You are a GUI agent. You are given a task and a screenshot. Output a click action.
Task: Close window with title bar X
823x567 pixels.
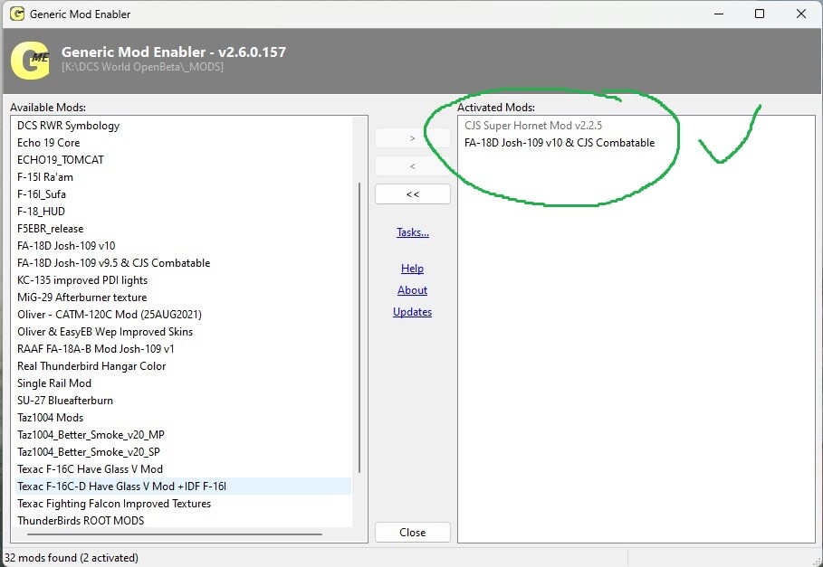click(x=801, y=14)
